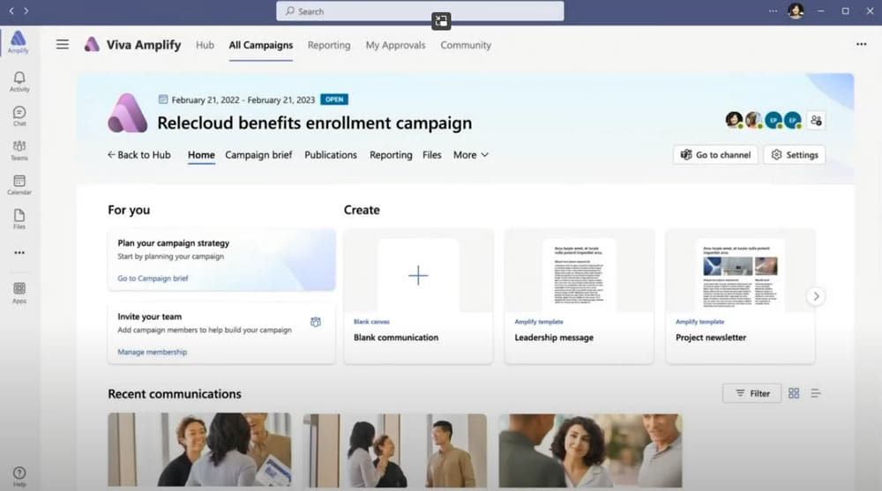This screenshot has width=882, height=491.
Task: Open Calendar in the left rail
Action: click(19, 184)
